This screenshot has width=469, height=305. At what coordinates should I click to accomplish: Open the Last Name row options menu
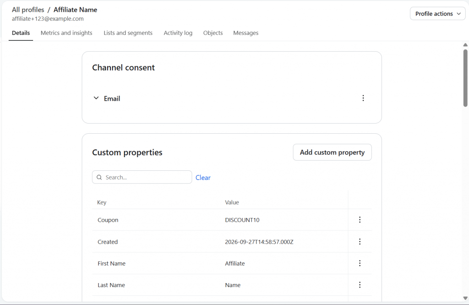pyautogui.click(x=360, y=285)
